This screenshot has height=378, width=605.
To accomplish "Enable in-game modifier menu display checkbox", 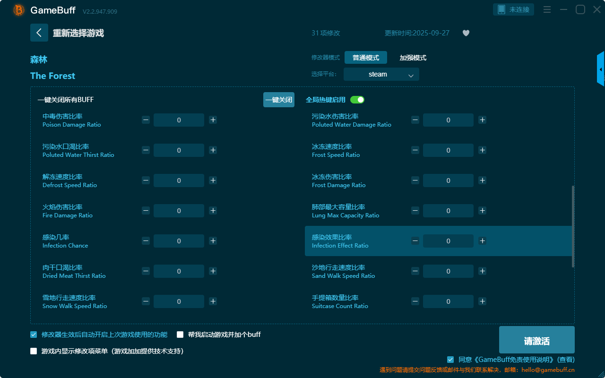I will [x=34, y=351].
